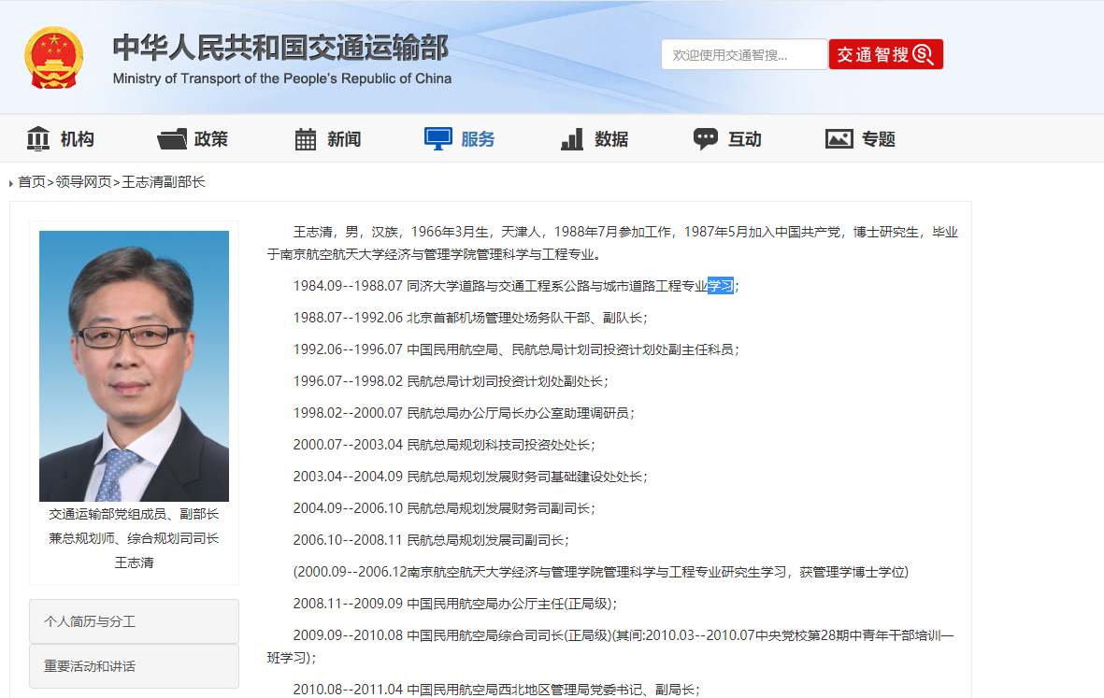Click the line starting 2000.07--2003.04
The height and width of the screenshot is (698, 1104).
(444, 445)
